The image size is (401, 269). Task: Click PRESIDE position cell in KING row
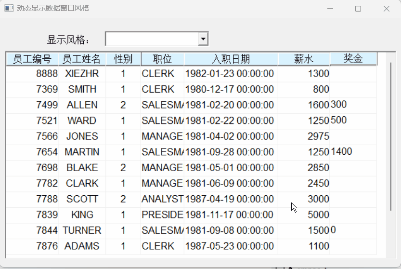[162, 215]
